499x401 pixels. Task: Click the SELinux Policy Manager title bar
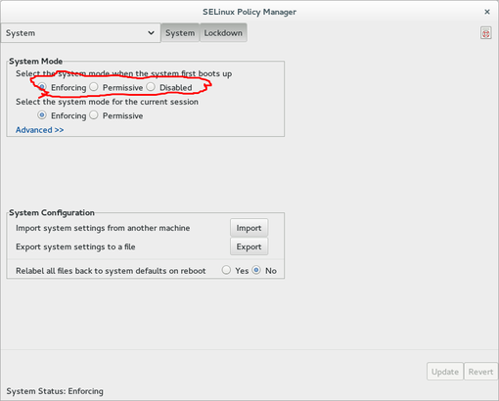249,12
